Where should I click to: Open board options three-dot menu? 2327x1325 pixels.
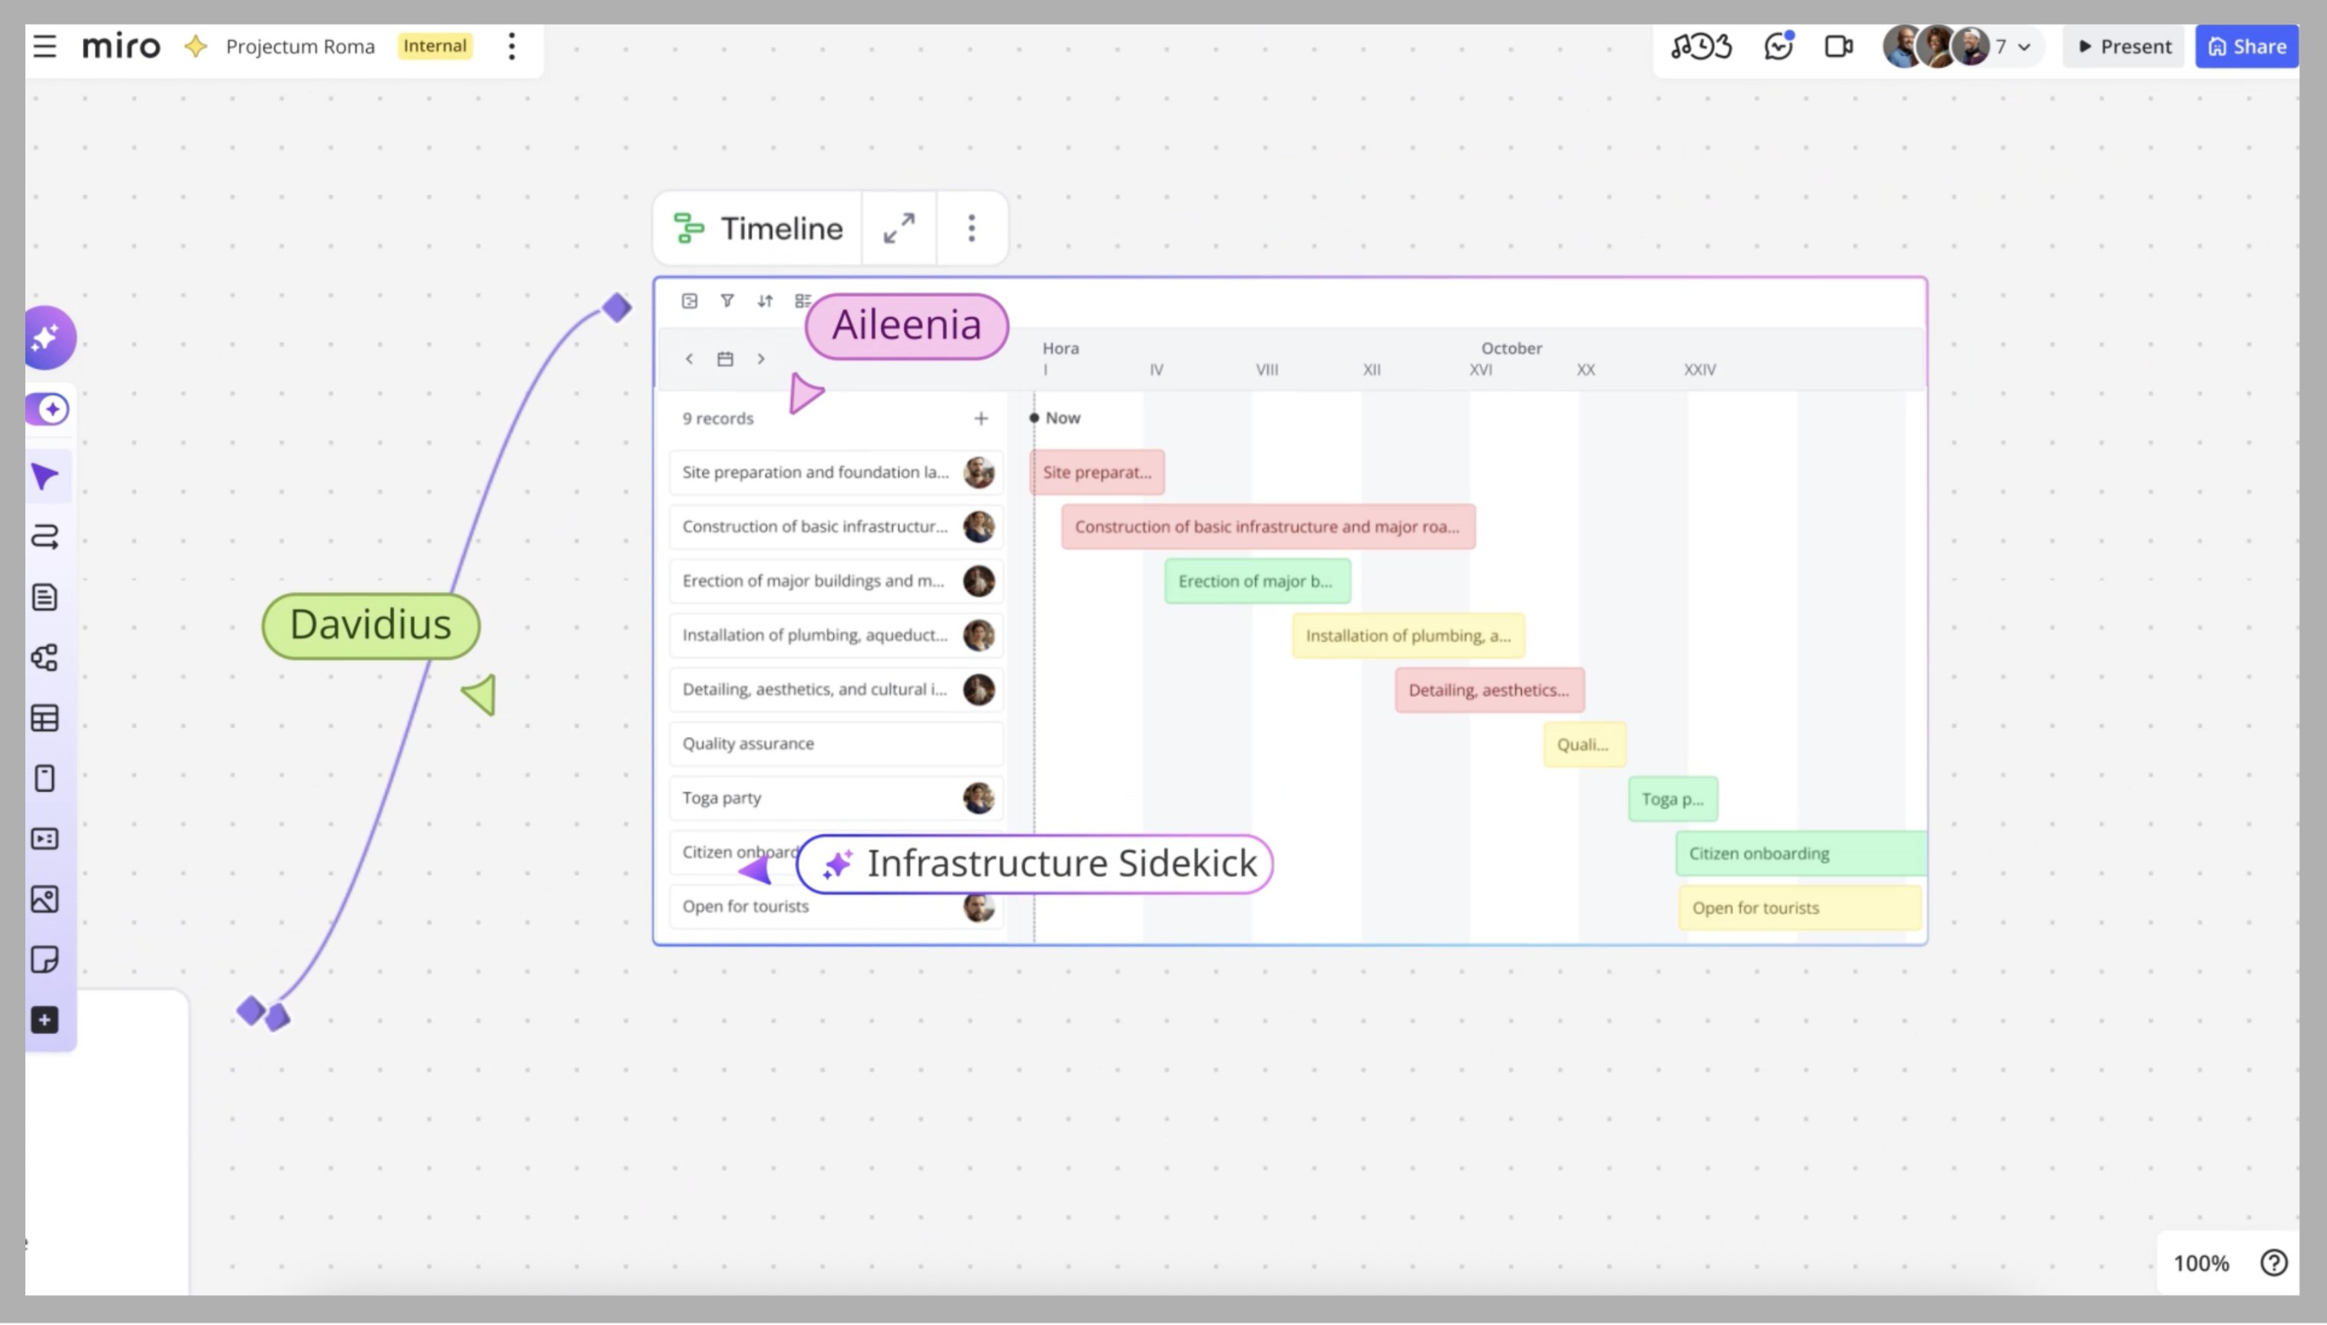tap(511, 46)
